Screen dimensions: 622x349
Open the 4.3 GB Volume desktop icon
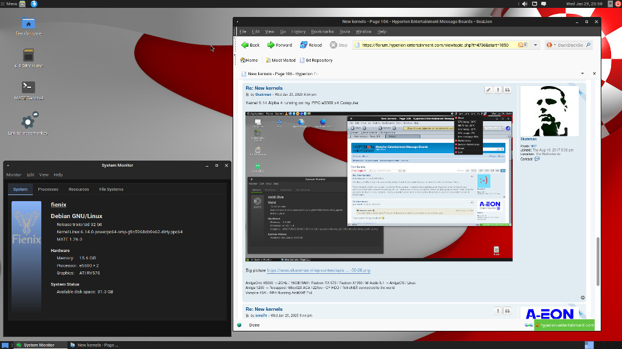tap(28, 58)
